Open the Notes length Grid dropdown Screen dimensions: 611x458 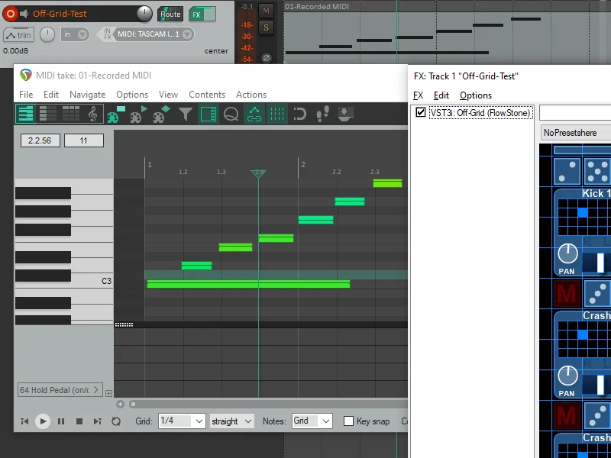(x=312, y=421)
